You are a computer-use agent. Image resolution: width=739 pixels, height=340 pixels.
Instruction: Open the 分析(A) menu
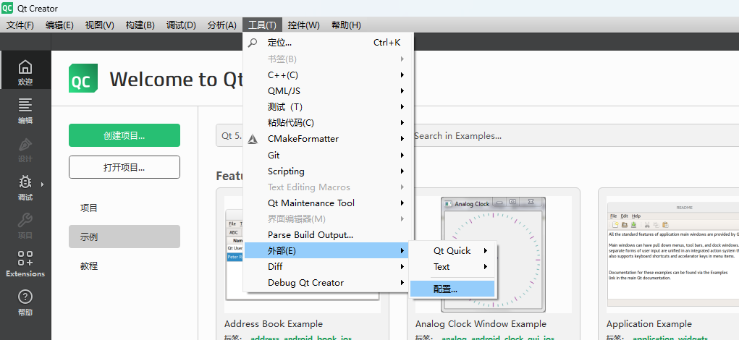(x=222, y=25)
